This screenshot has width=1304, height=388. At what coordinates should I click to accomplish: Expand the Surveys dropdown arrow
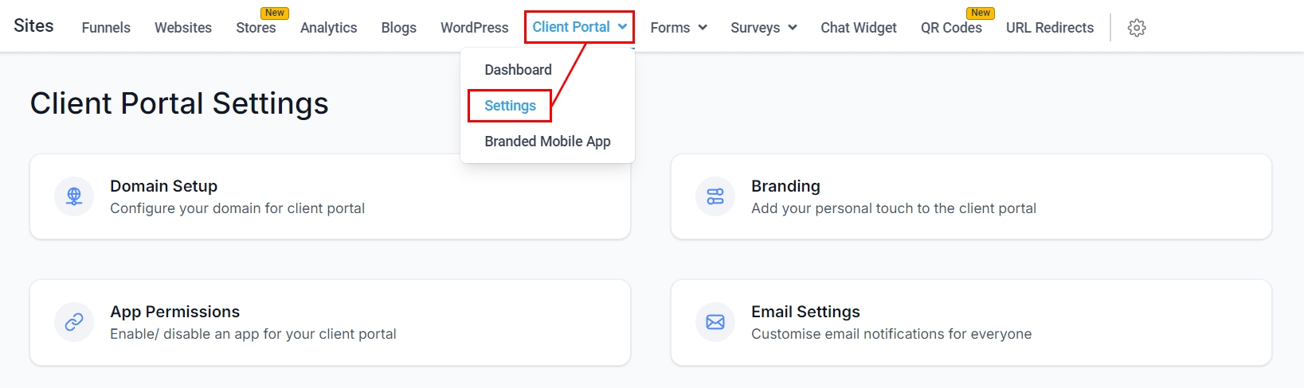(793, 28)
